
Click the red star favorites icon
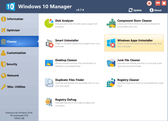coord(149,3)
